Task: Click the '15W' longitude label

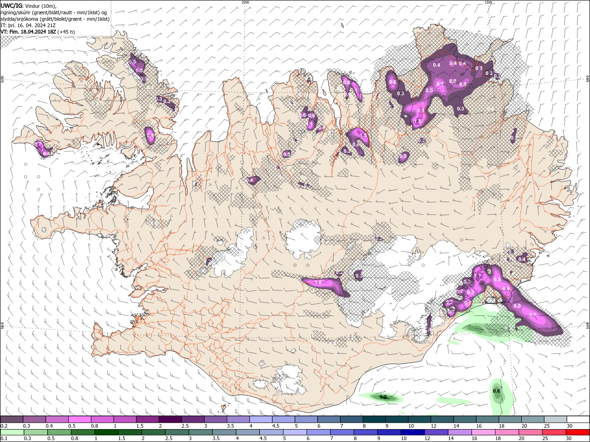Action: pos(488,2)
